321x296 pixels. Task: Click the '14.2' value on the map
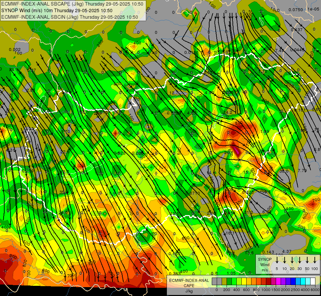coord(228,112)
